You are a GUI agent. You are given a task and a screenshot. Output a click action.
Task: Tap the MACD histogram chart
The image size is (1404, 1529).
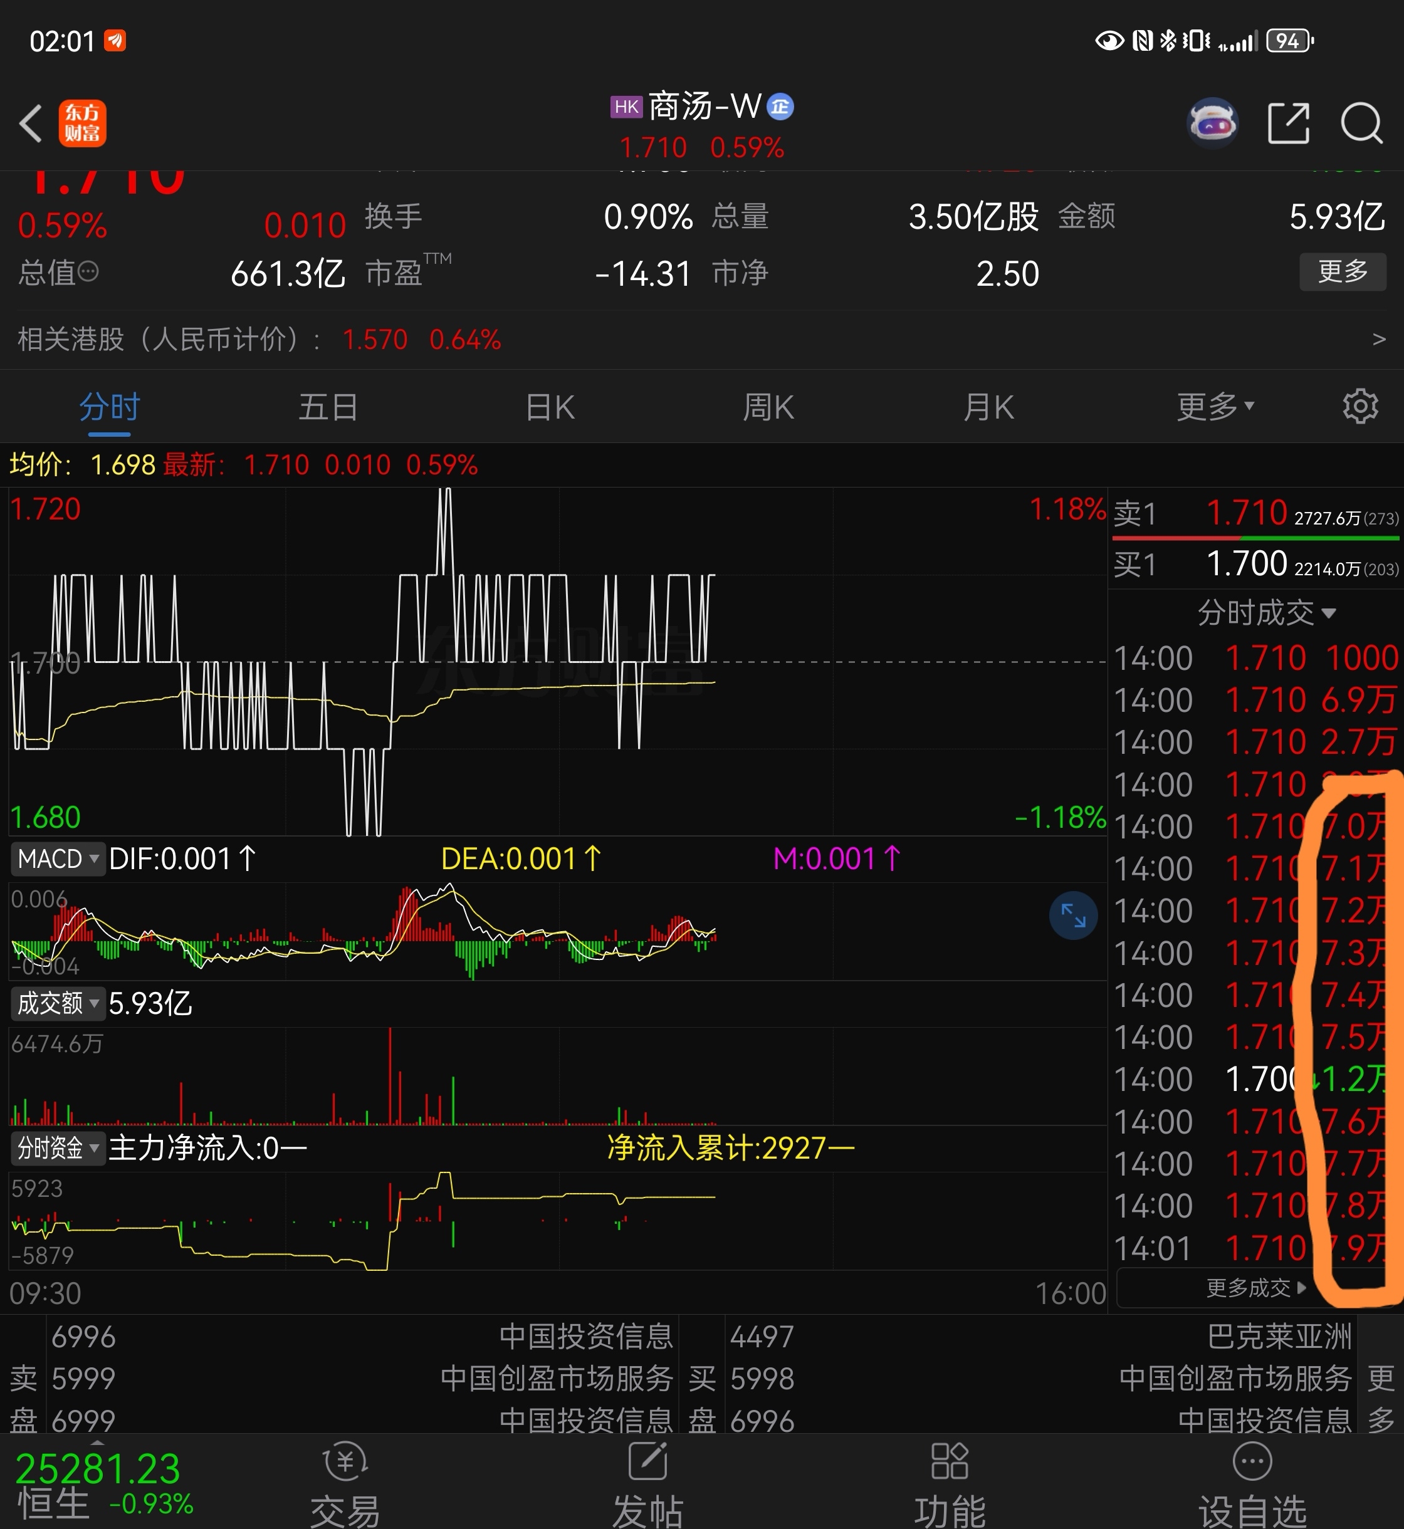[558, 931]
